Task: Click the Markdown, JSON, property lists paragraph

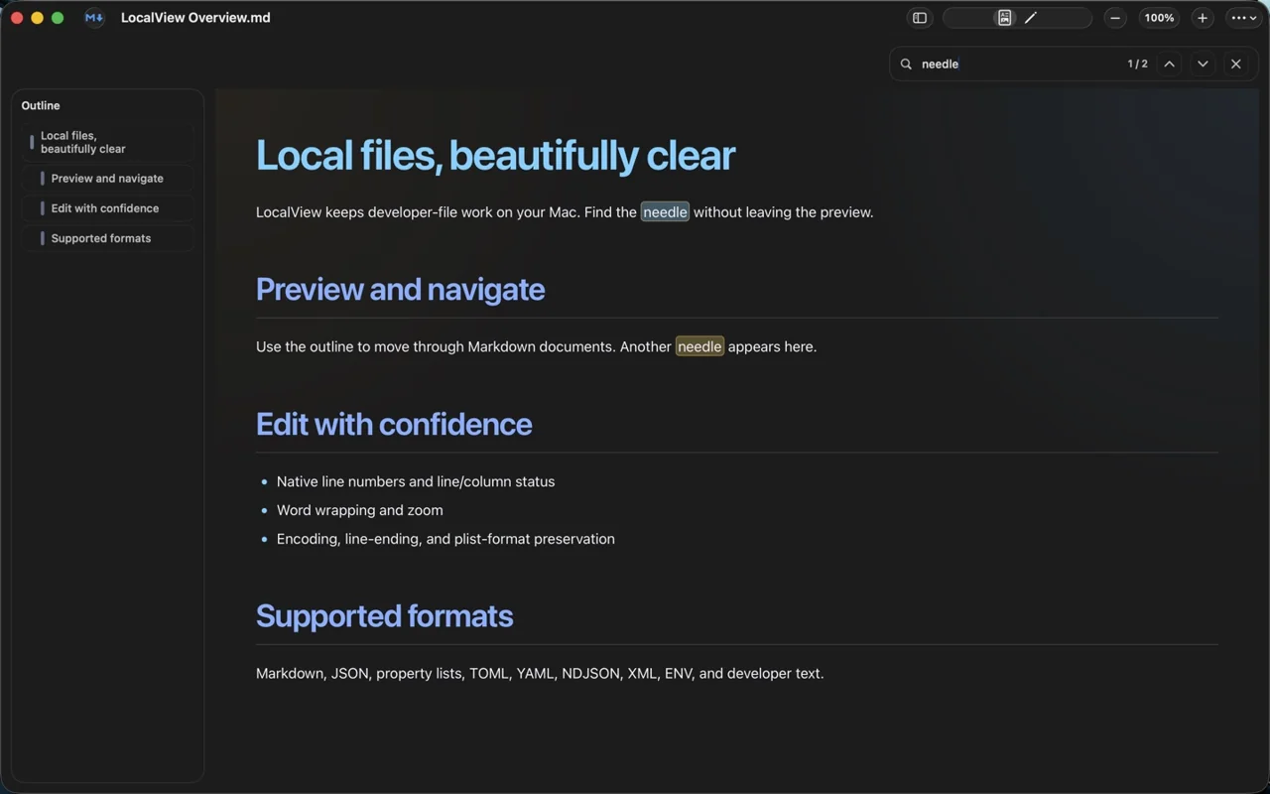Action: tap(540, 673)
